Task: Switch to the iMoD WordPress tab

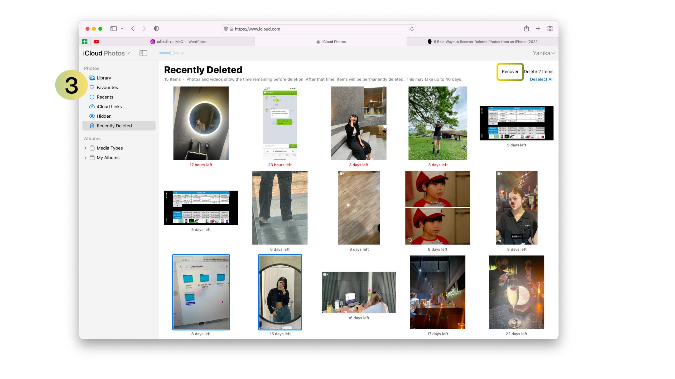Action: pos(178,42)
